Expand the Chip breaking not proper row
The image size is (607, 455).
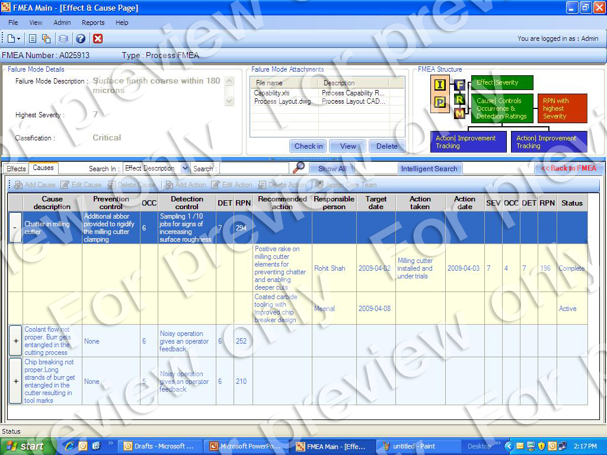tap(15, 382)
